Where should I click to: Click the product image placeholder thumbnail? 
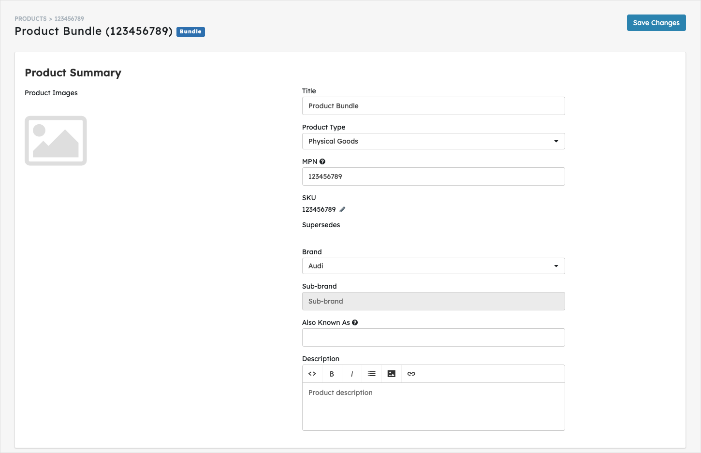point(56,141)
